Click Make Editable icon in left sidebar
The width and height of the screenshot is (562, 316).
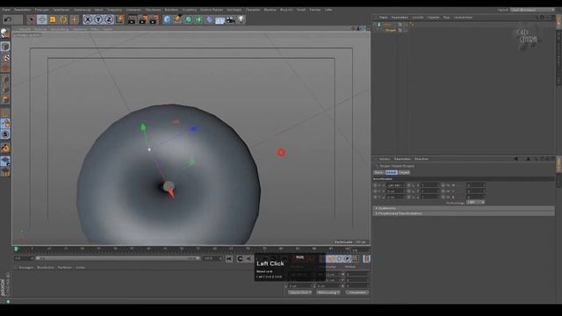tap(5, 33)
